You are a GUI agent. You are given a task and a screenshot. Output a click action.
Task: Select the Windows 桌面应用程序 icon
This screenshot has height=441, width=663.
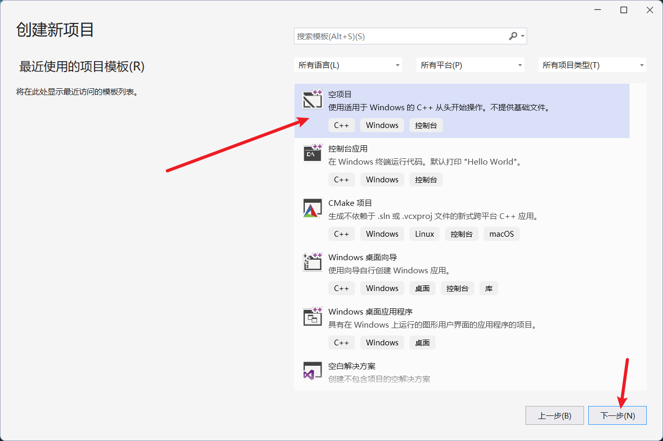pos(312,316)
